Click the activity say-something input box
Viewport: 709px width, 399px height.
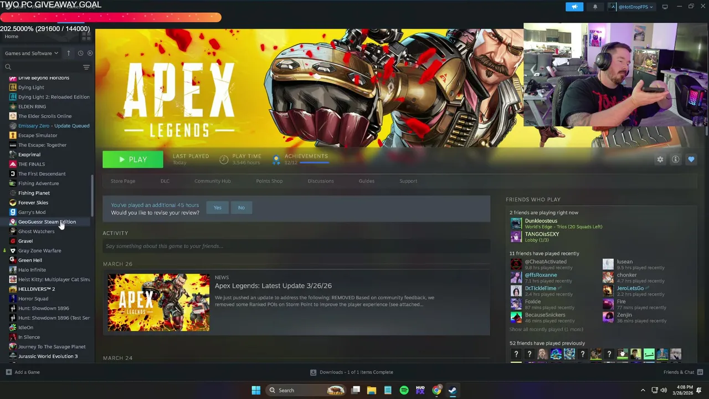(296, 246)
